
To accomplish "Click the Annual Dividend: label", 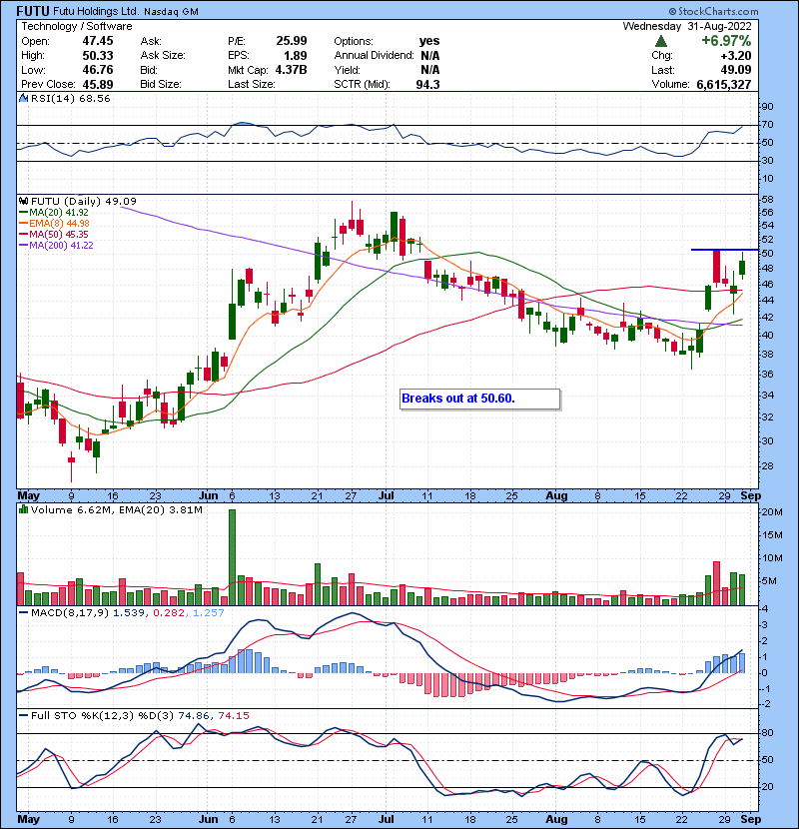I will [374, 55].
